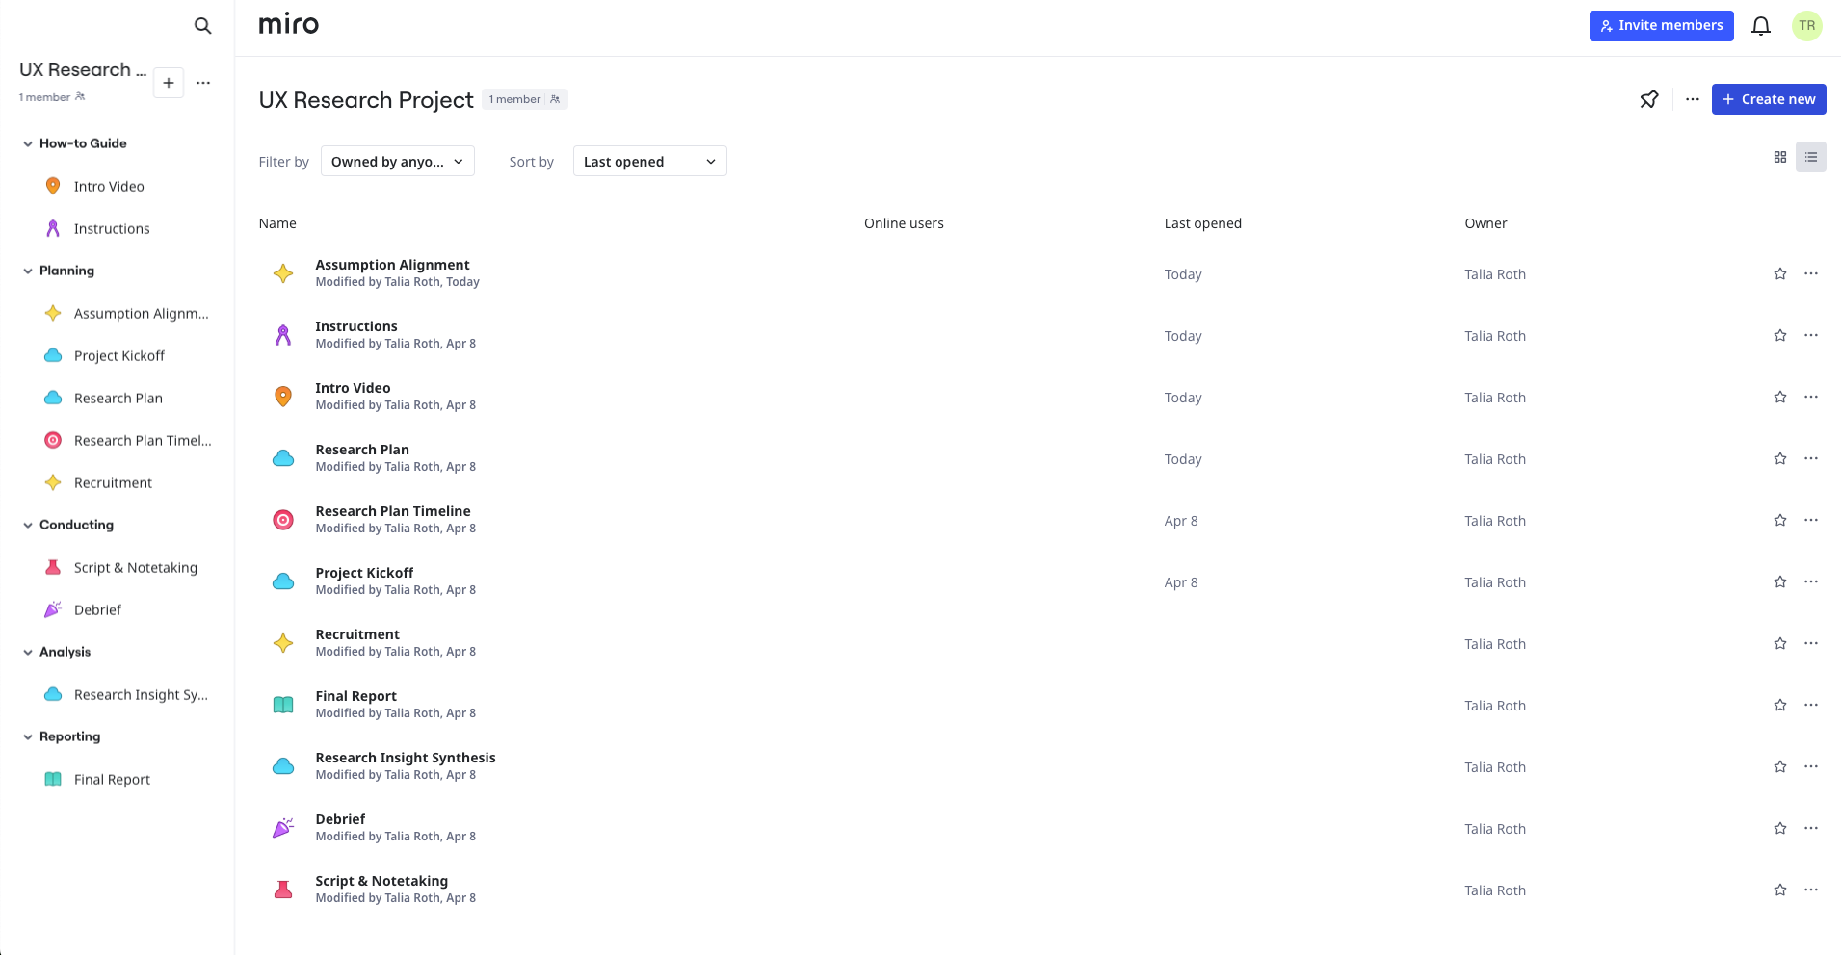Collapse the Planning section
Screen dimensions: 1841x955
[28, 271]
